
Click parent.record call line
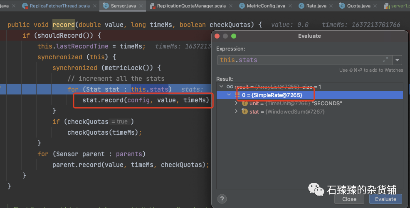click(x=131, y=165)
